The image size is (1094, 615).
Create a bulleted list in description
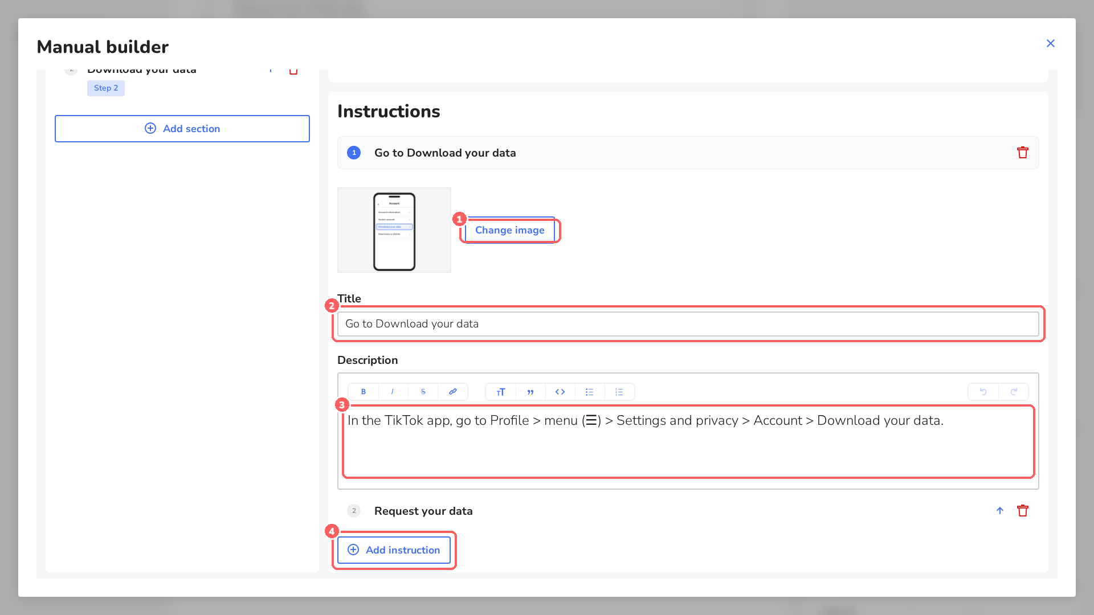click(590, 392)
